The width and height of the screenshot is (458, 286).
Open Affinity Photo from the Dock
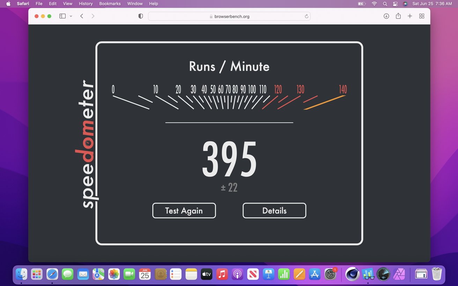(x=399, y=274)
